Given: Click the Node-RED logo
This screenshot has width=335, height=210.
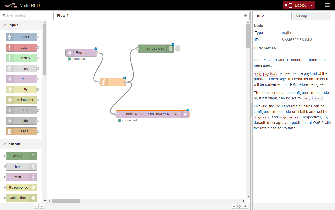Looking at the screenshot, I should (x=11, y=5).
